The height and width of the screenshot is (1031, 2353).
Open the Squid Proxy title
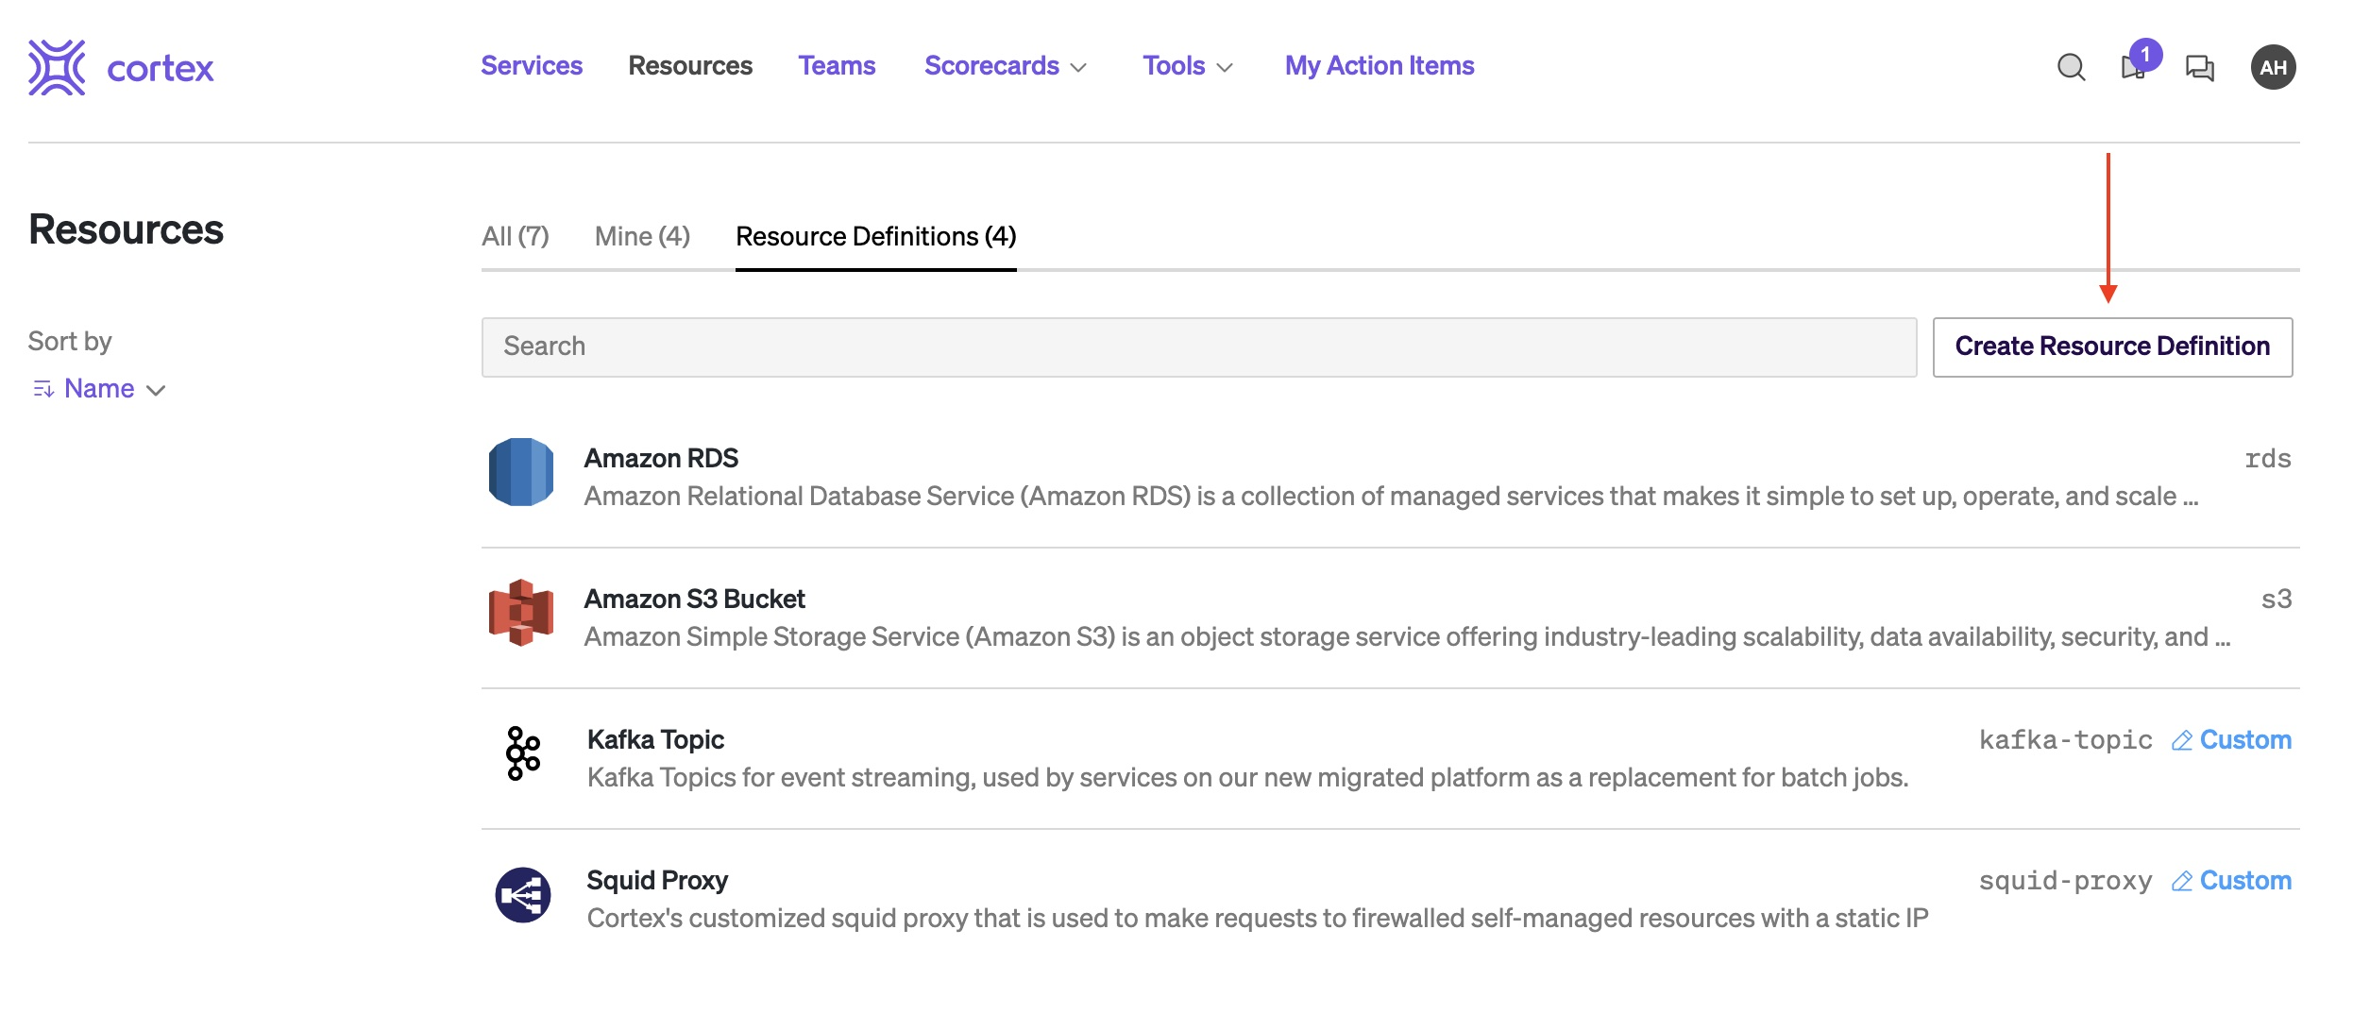657,881
